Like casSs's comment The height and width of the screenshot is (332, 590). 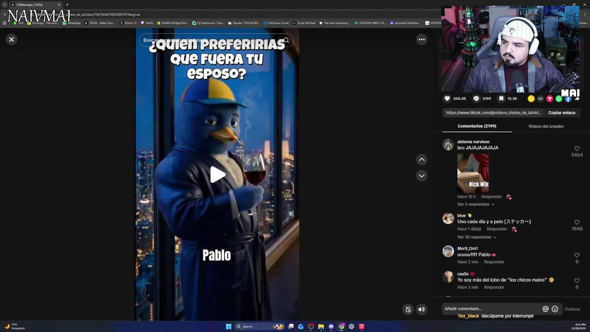577,280
